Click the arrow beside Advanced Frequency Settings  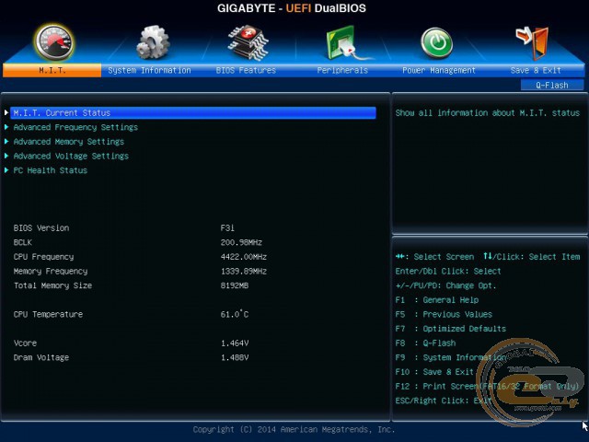click(6, 127)
